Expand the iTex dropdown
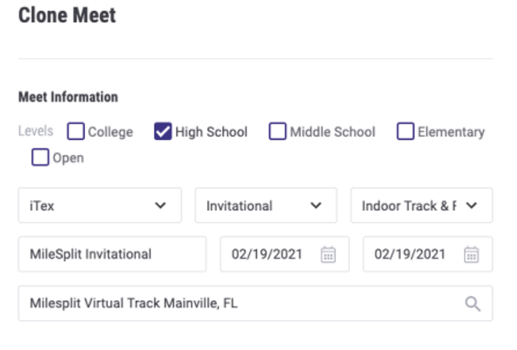Image resolution: width=517 pixels, height=350 pixels. (x=100, y=206)
